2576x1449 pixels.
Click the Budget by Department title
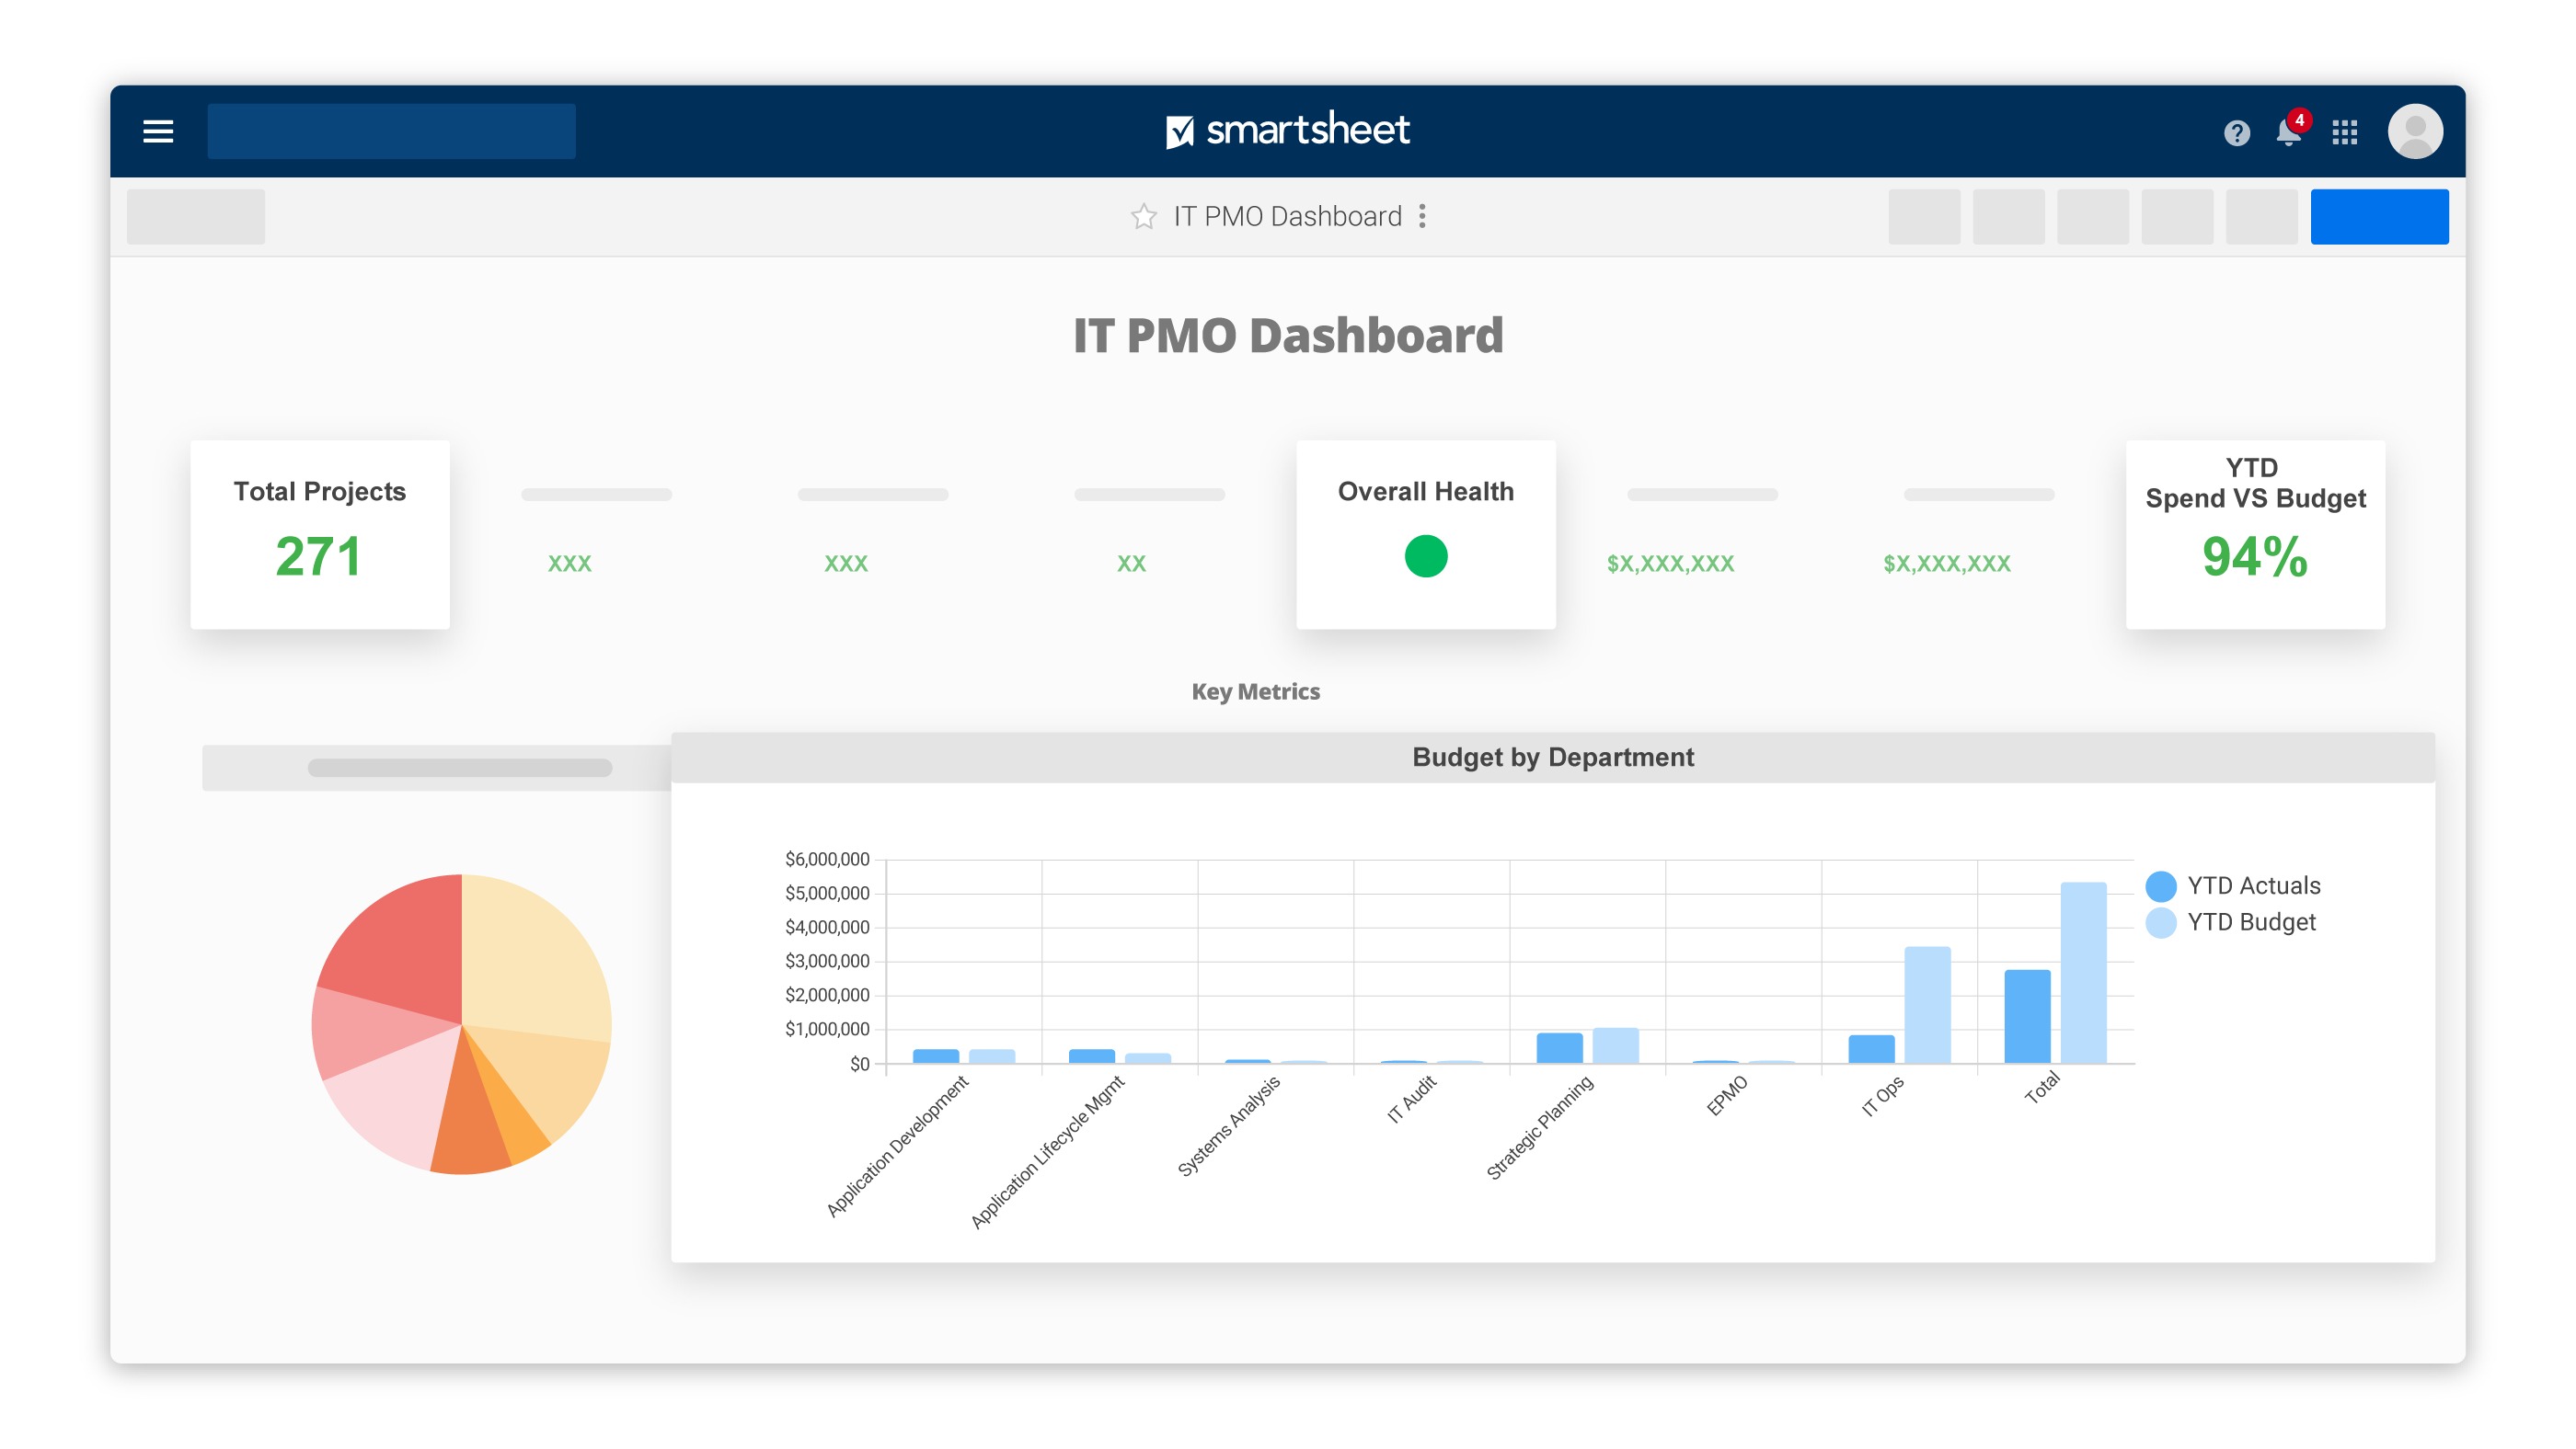1552,757
